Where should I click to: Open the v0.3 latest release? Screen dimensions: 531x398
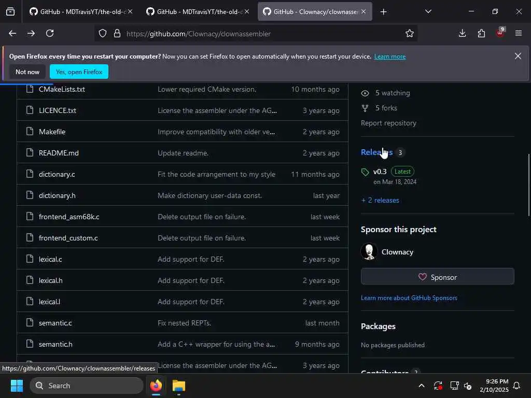tap(380, 172)
